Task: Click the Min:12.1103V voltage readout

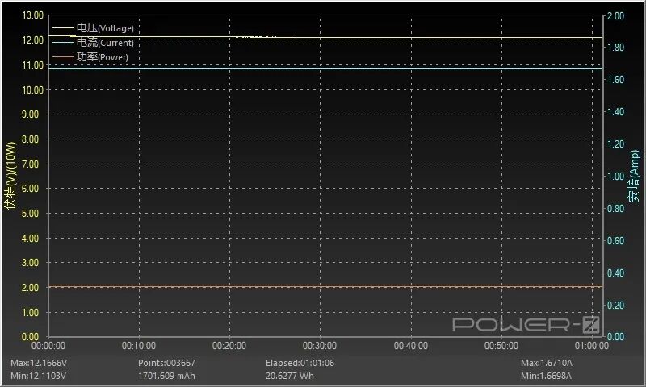Action: click(x=38, y=376)
